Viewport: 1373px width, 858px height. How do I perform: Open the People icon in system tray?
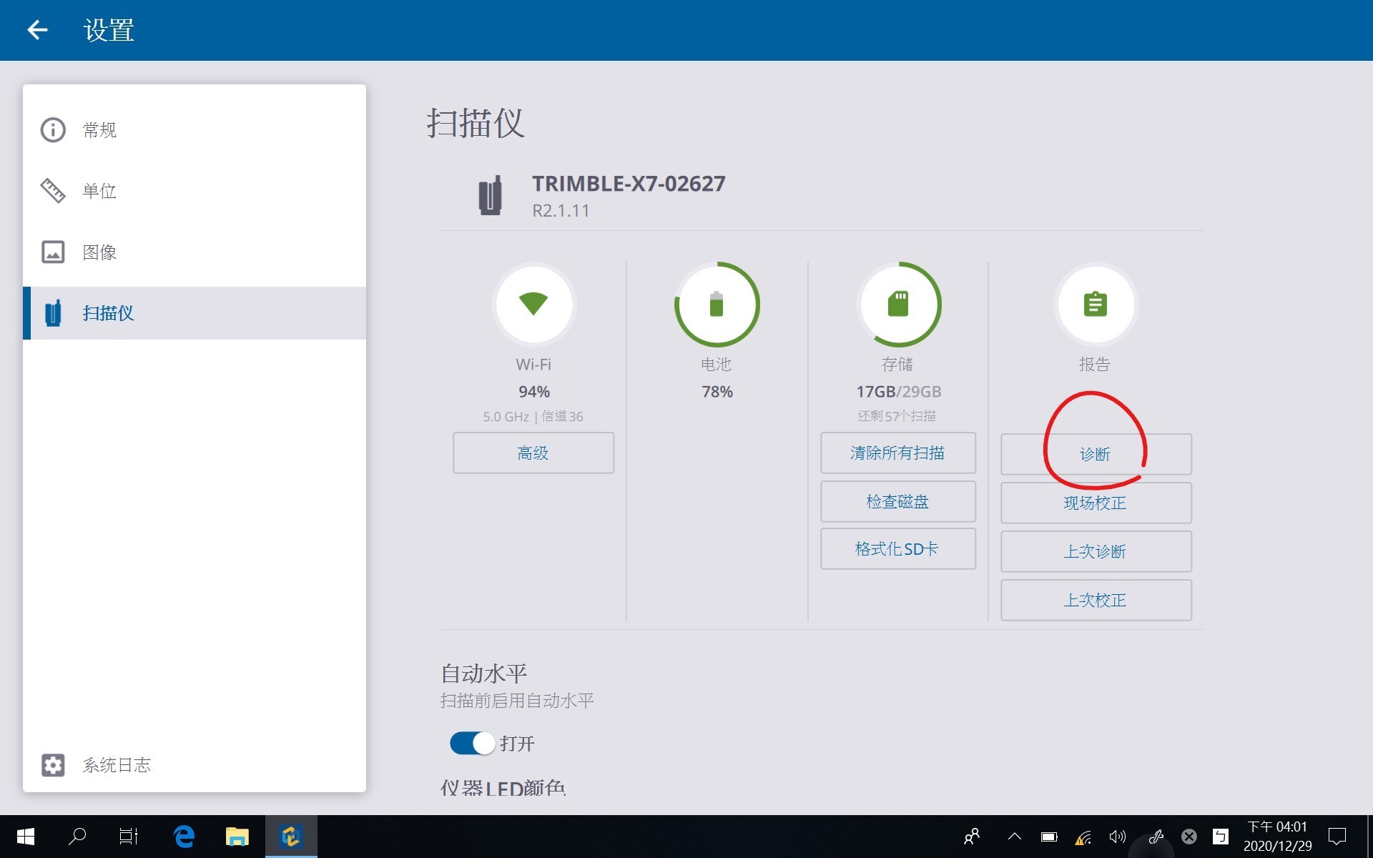click(972, 837)
